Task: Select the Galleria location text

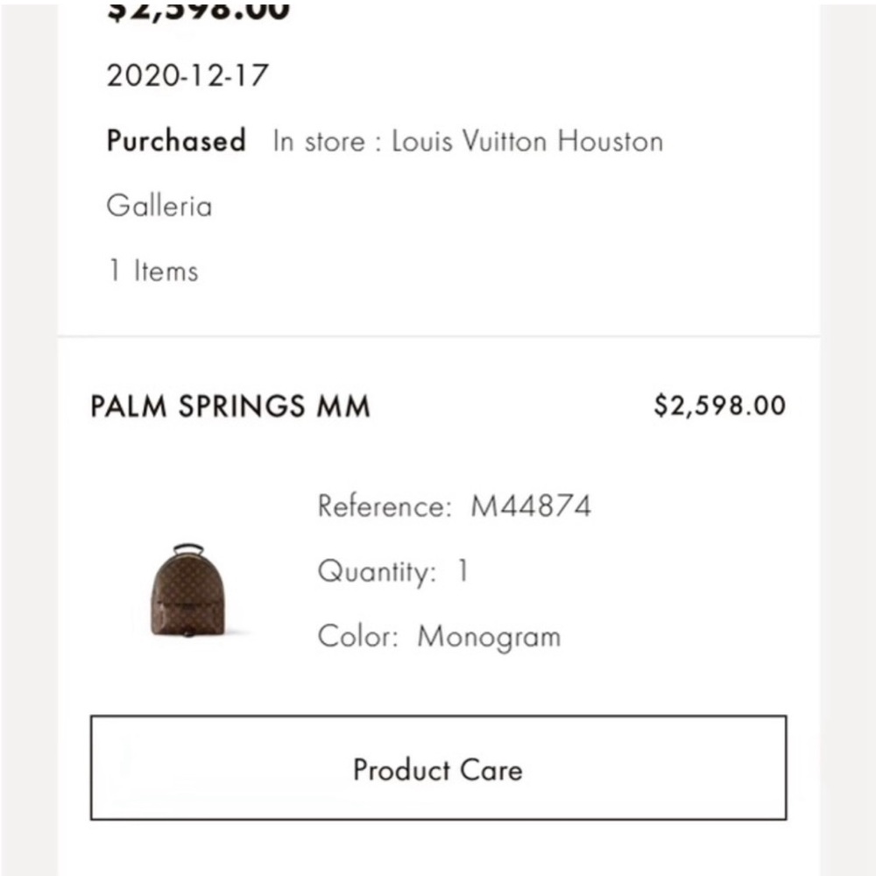Action: click(x=159, y=206)
